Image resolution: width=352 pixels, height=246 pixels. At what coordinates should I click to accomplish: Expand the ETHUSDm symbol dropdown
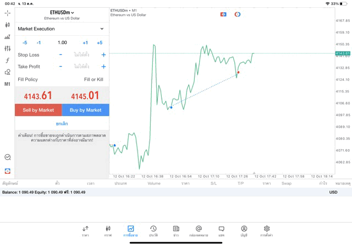(x=62, y=13)
